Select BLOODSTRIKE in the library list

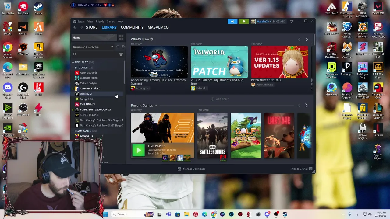tap(89, 78)
